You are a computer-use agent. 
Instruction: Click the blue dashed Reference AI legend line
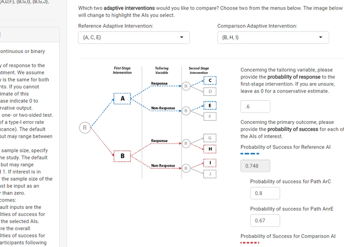tap(249, 154)
